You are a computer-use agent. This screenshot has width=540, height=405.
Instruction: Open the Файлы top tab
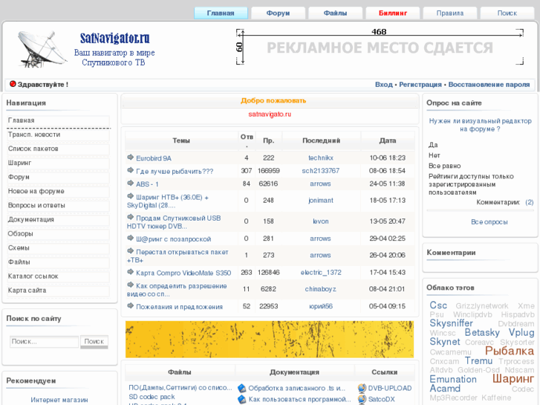coord(335,13)
